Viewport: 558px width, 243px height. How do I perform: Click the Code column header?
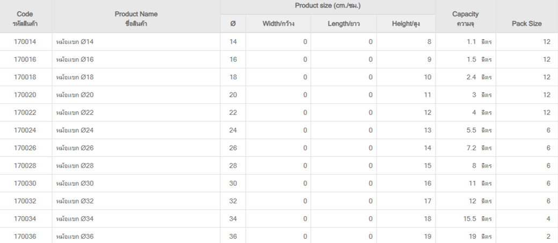coord(25,18)
